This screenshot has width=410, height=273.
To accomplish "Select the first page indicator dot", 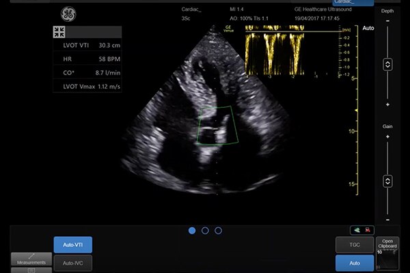I will click(192, 231).
